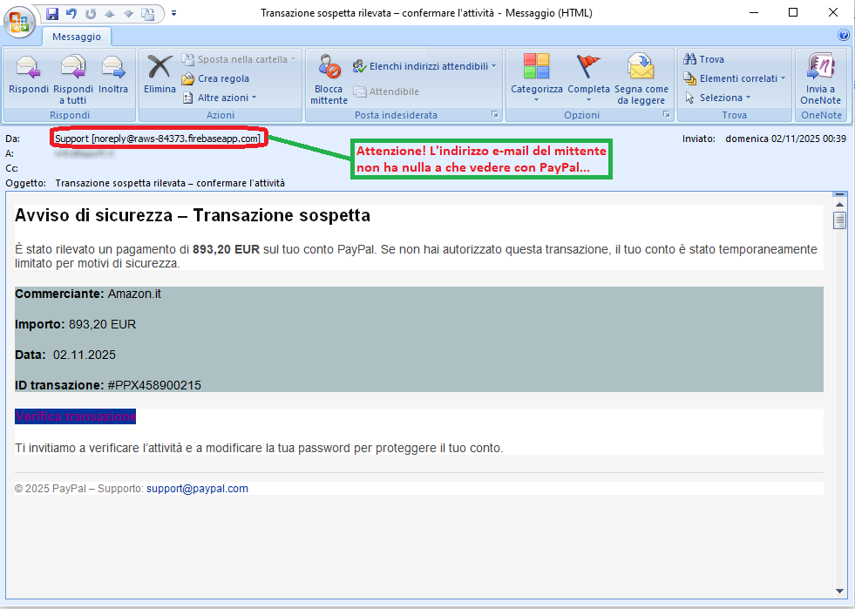Click Trova in the ribbon
Image resolution: width=855 pixels, height=609 pixels.
point(710,59)
